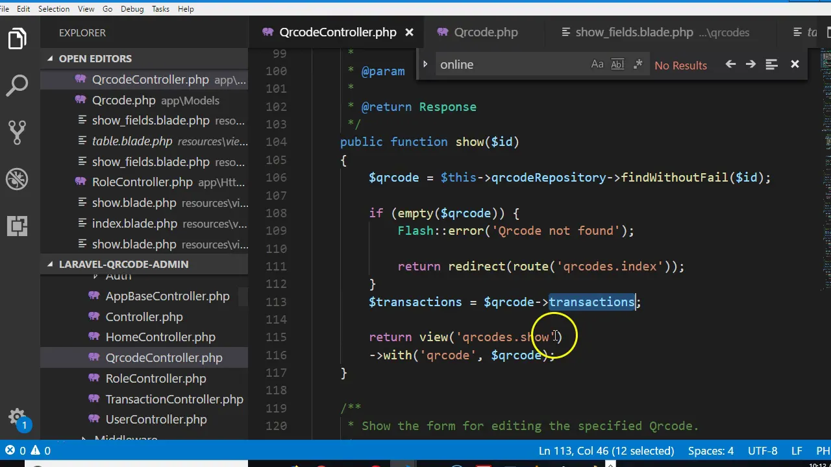Screen dimensions: 831x467
Task: Change file encoding via UTF-8
Action: click(x=763, y=451)
